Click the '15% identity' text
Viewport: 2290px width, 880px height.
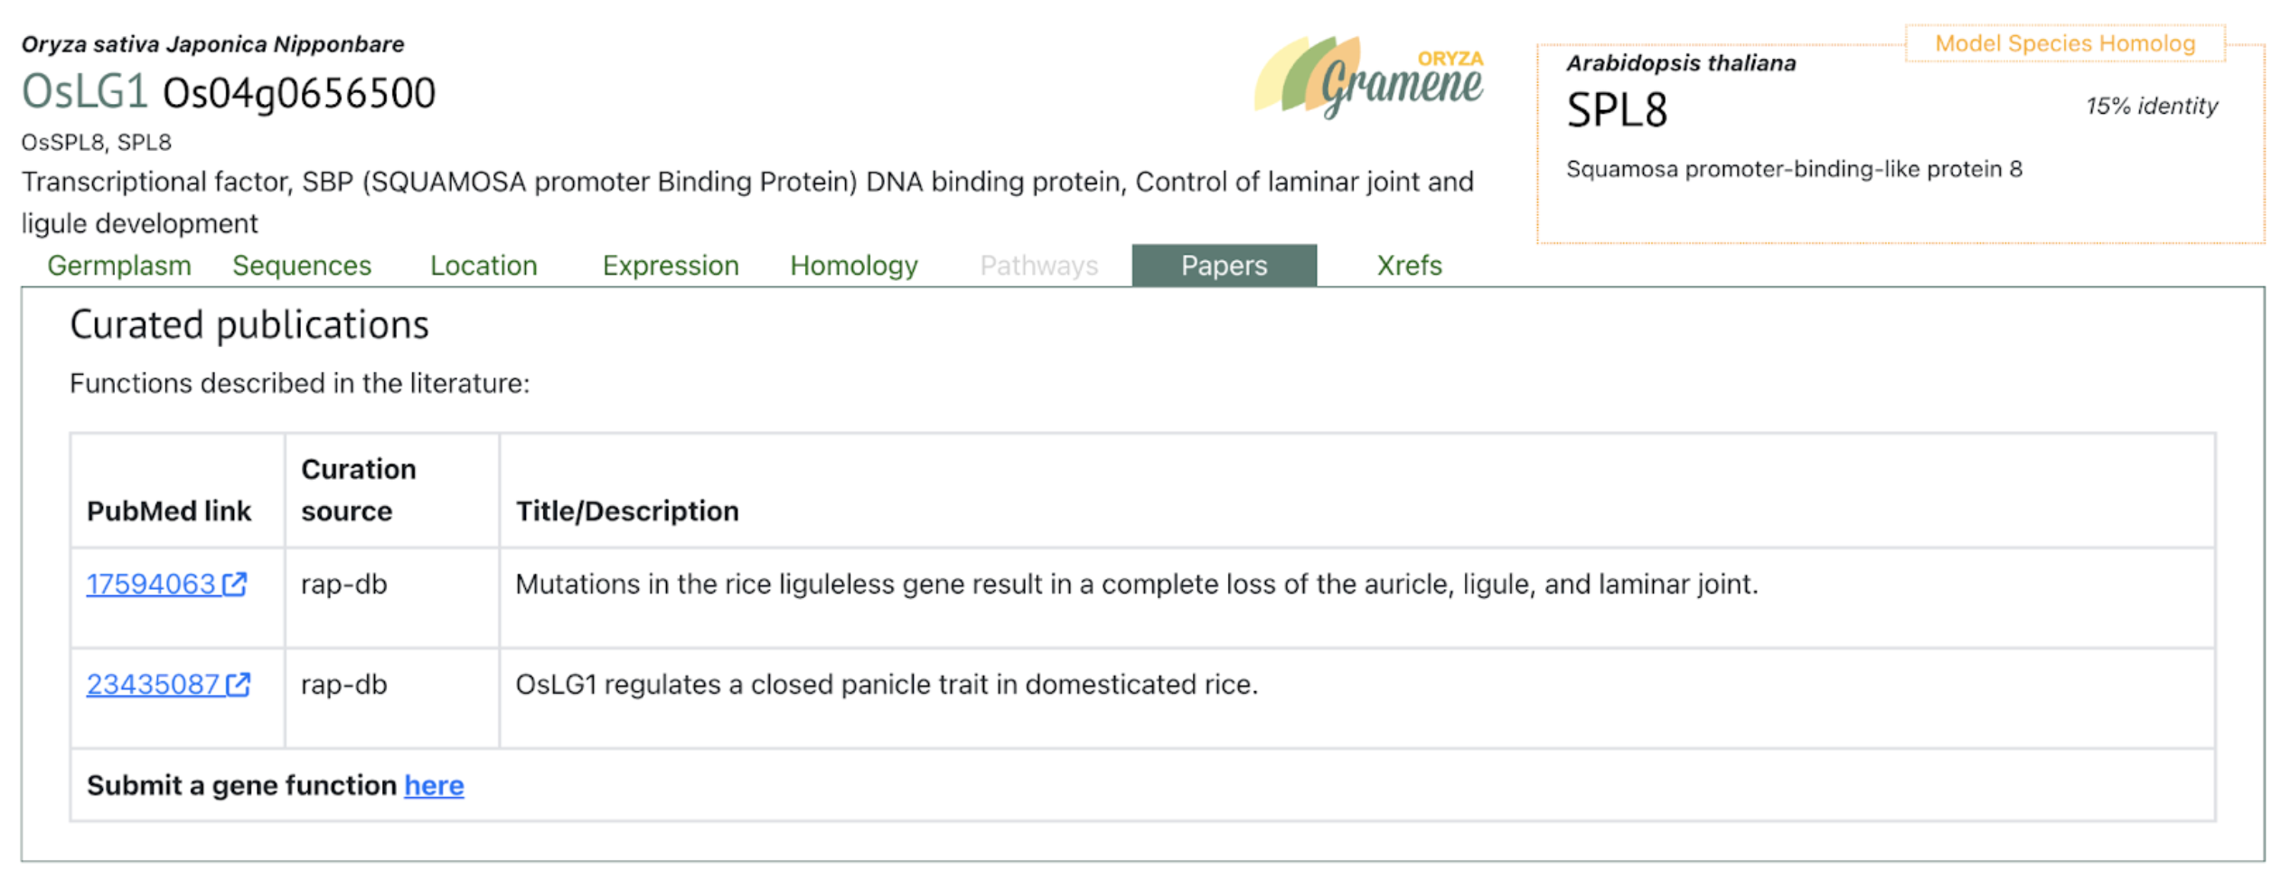2151,107
